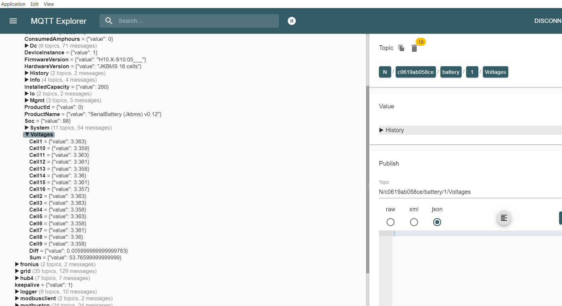Select the Diff value row
Image resolution: width=562 pixels, height=306 pixels.
[x=78, y=251]
